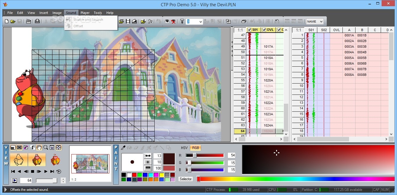Open the Tools menu
This screenshot has width=397, height=195.
98,13
